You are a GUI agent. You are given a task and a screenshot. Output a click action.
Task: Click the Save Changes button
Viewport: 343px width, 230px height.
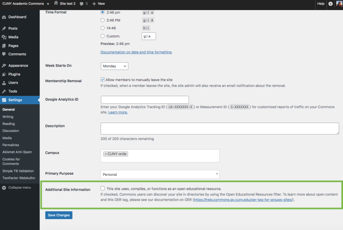tap(59, 215)
